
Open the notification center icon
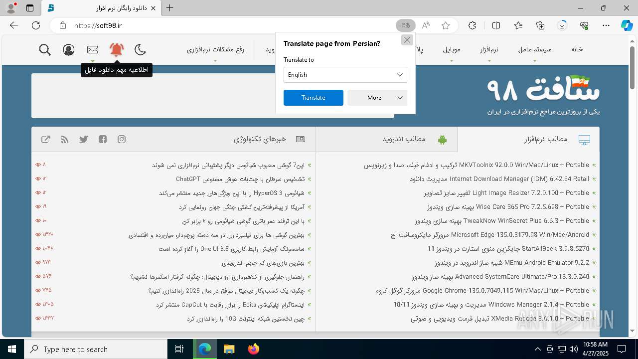point(622,349)
